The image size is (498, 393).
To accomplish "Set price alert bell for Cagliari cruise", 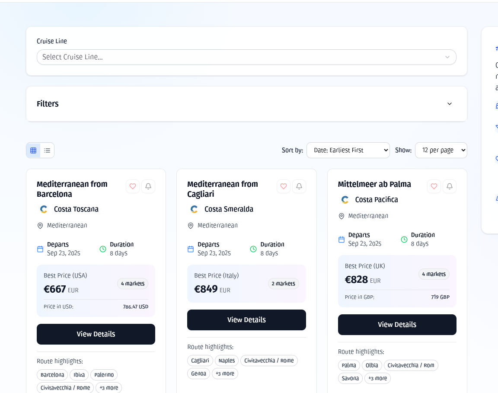I will click(299, 186).
